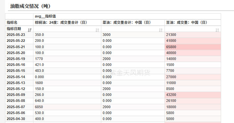Click header 菜油：成交量合计：中国（日）

click(x=133, y=23)
